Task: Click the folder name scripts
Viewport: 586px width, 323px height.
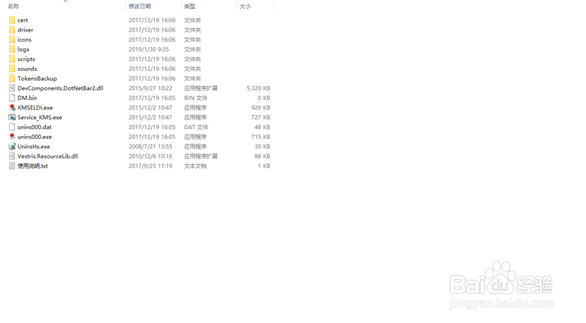Action: click(x=26, y=59)
